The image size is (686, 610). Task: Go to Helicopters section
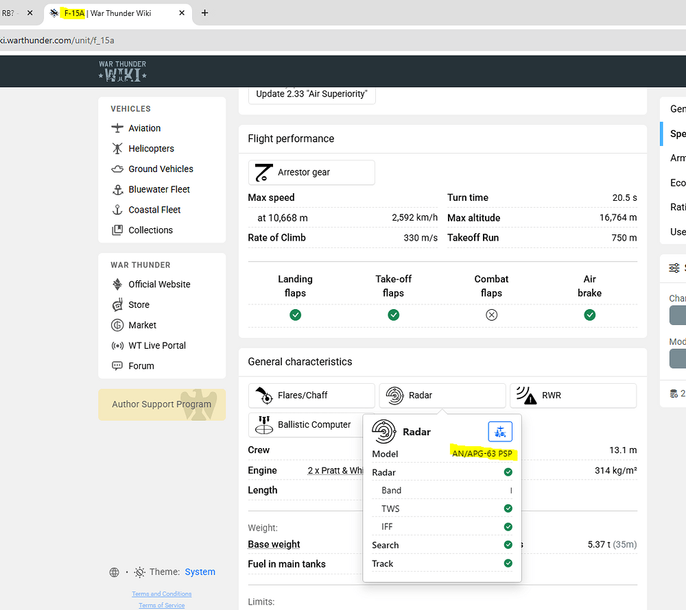click(151, 149)
